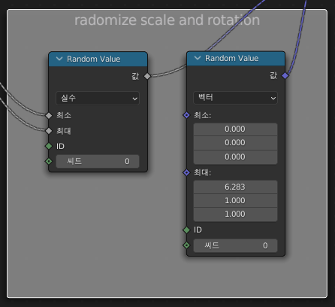This screenshot has width=335, height=307.
Task: Click the 값 output socket on left node
Action: [147, 76]
